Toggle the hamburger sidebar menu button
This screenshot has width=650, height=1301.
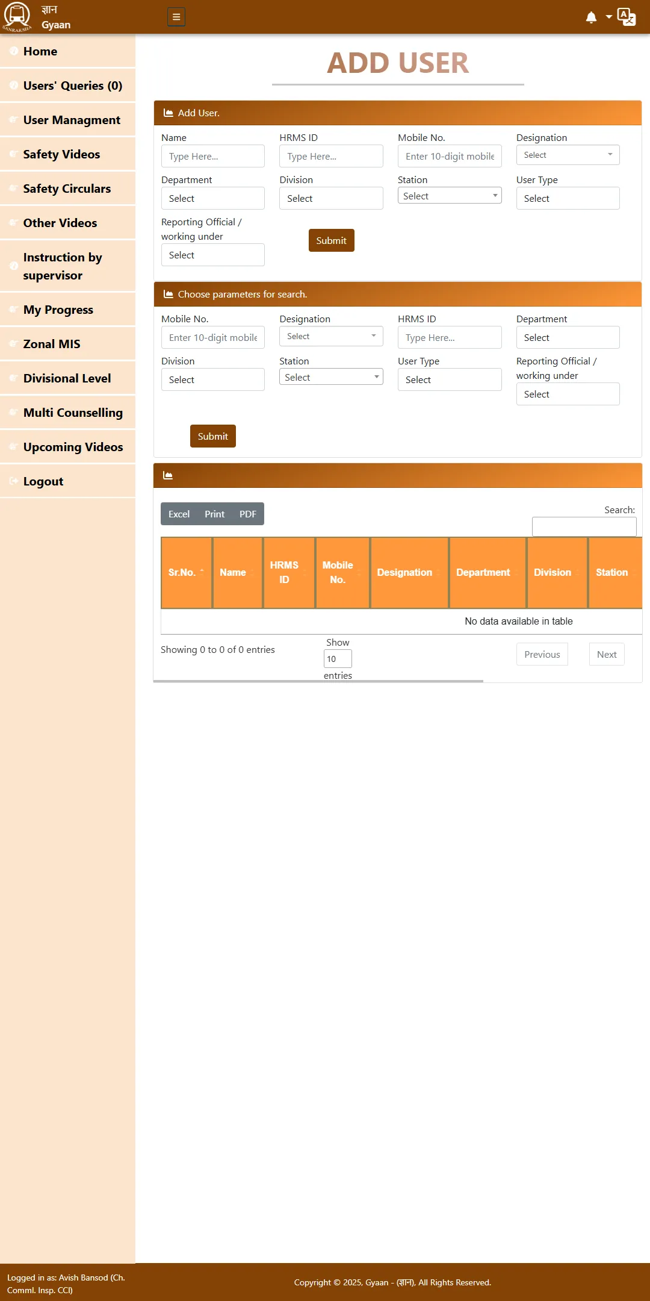tap(176, 17)
